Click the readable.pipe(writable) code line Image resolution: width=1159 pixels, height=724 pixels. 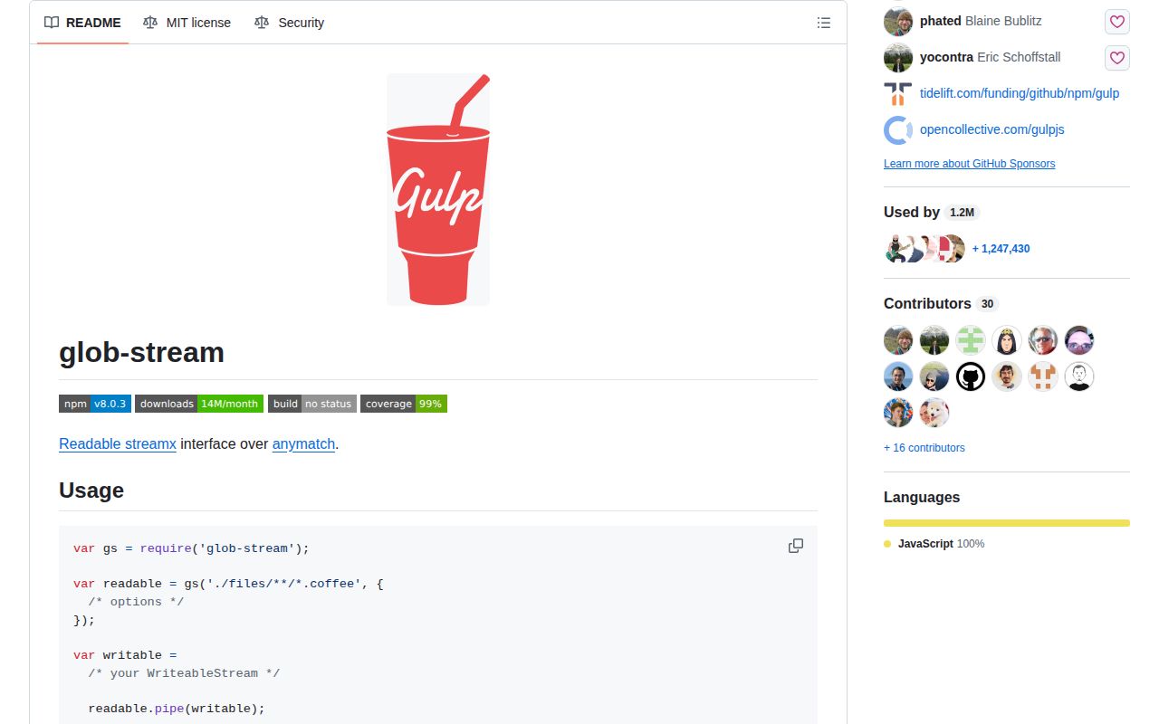coord(177,709)
